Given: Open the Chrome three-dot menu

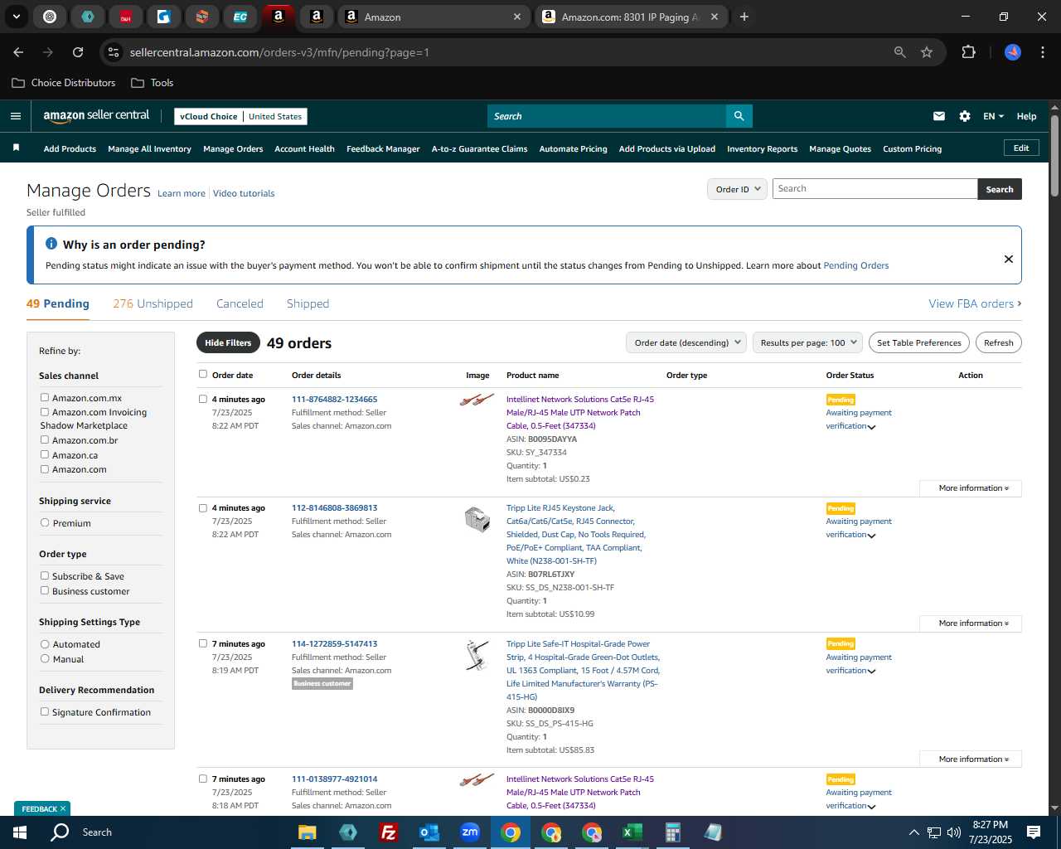Looking at the screenshot, I should tap(1041, 52).
